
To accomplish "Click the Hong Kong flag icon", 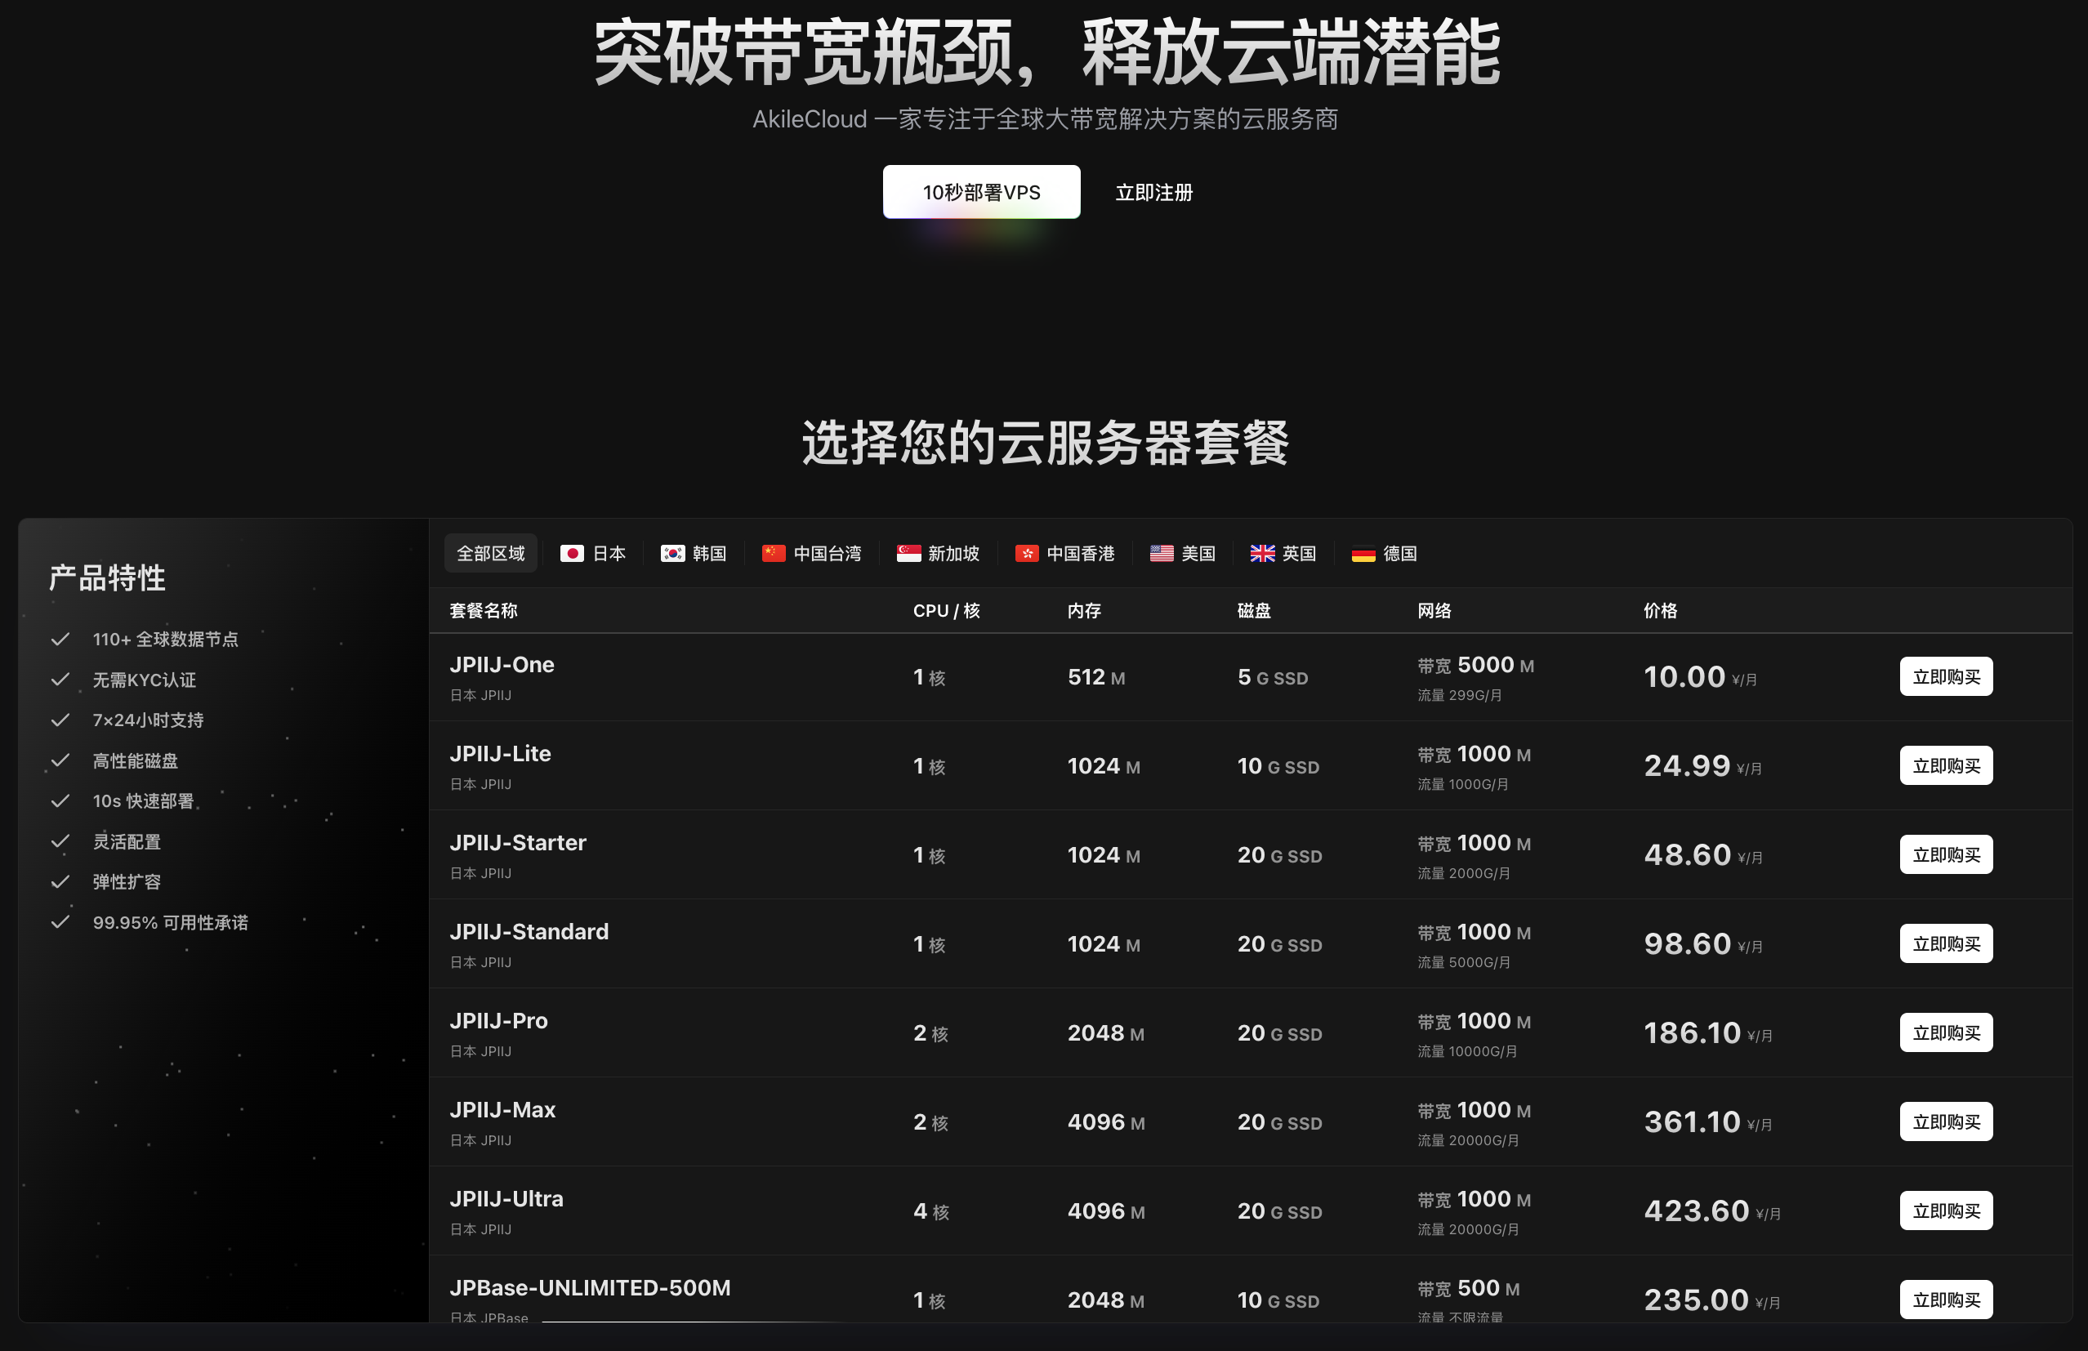I will tap(1027, 554).
